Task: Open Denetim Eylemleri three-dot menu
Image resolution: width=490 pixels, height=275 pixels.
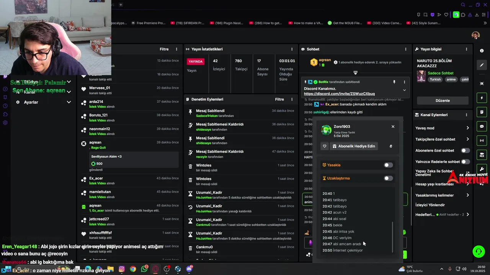Action: click(x=292, y=99)
